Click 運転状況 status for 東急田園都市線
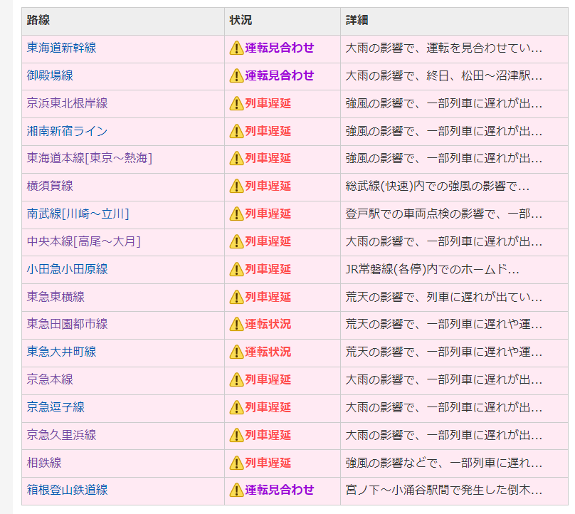The width and height of the screenshot is (575, 514). 268,325
